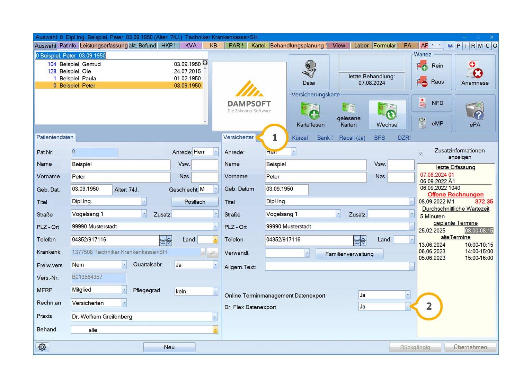532x388 pixels.
Task: Switch to the Leistungserfassung tab
Action: (x=103, y=45)
